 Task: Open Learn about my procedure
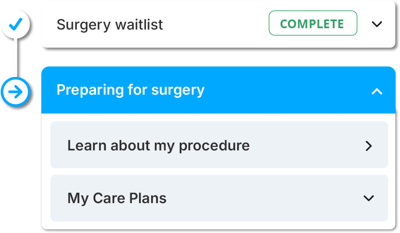point(159,145)
